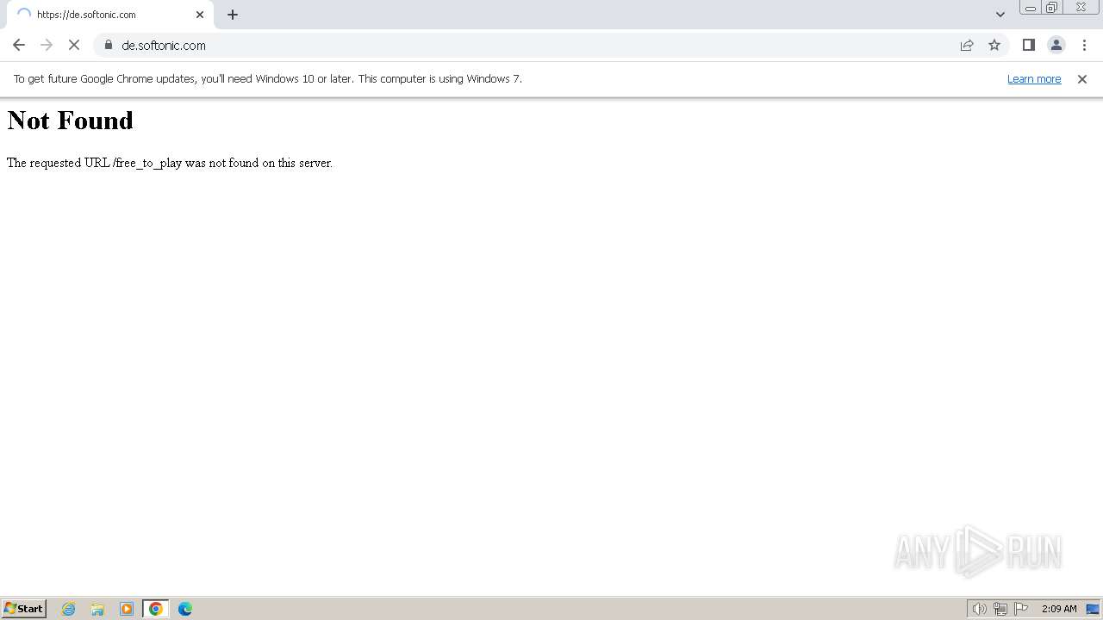
Task: Restore down the Chrome window
Action: pos(1052,8)
